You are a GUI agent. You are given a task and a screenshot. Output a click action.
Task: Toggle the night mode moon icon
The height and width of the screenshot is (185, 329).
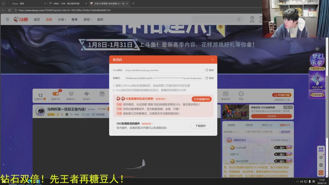point(321,157)
